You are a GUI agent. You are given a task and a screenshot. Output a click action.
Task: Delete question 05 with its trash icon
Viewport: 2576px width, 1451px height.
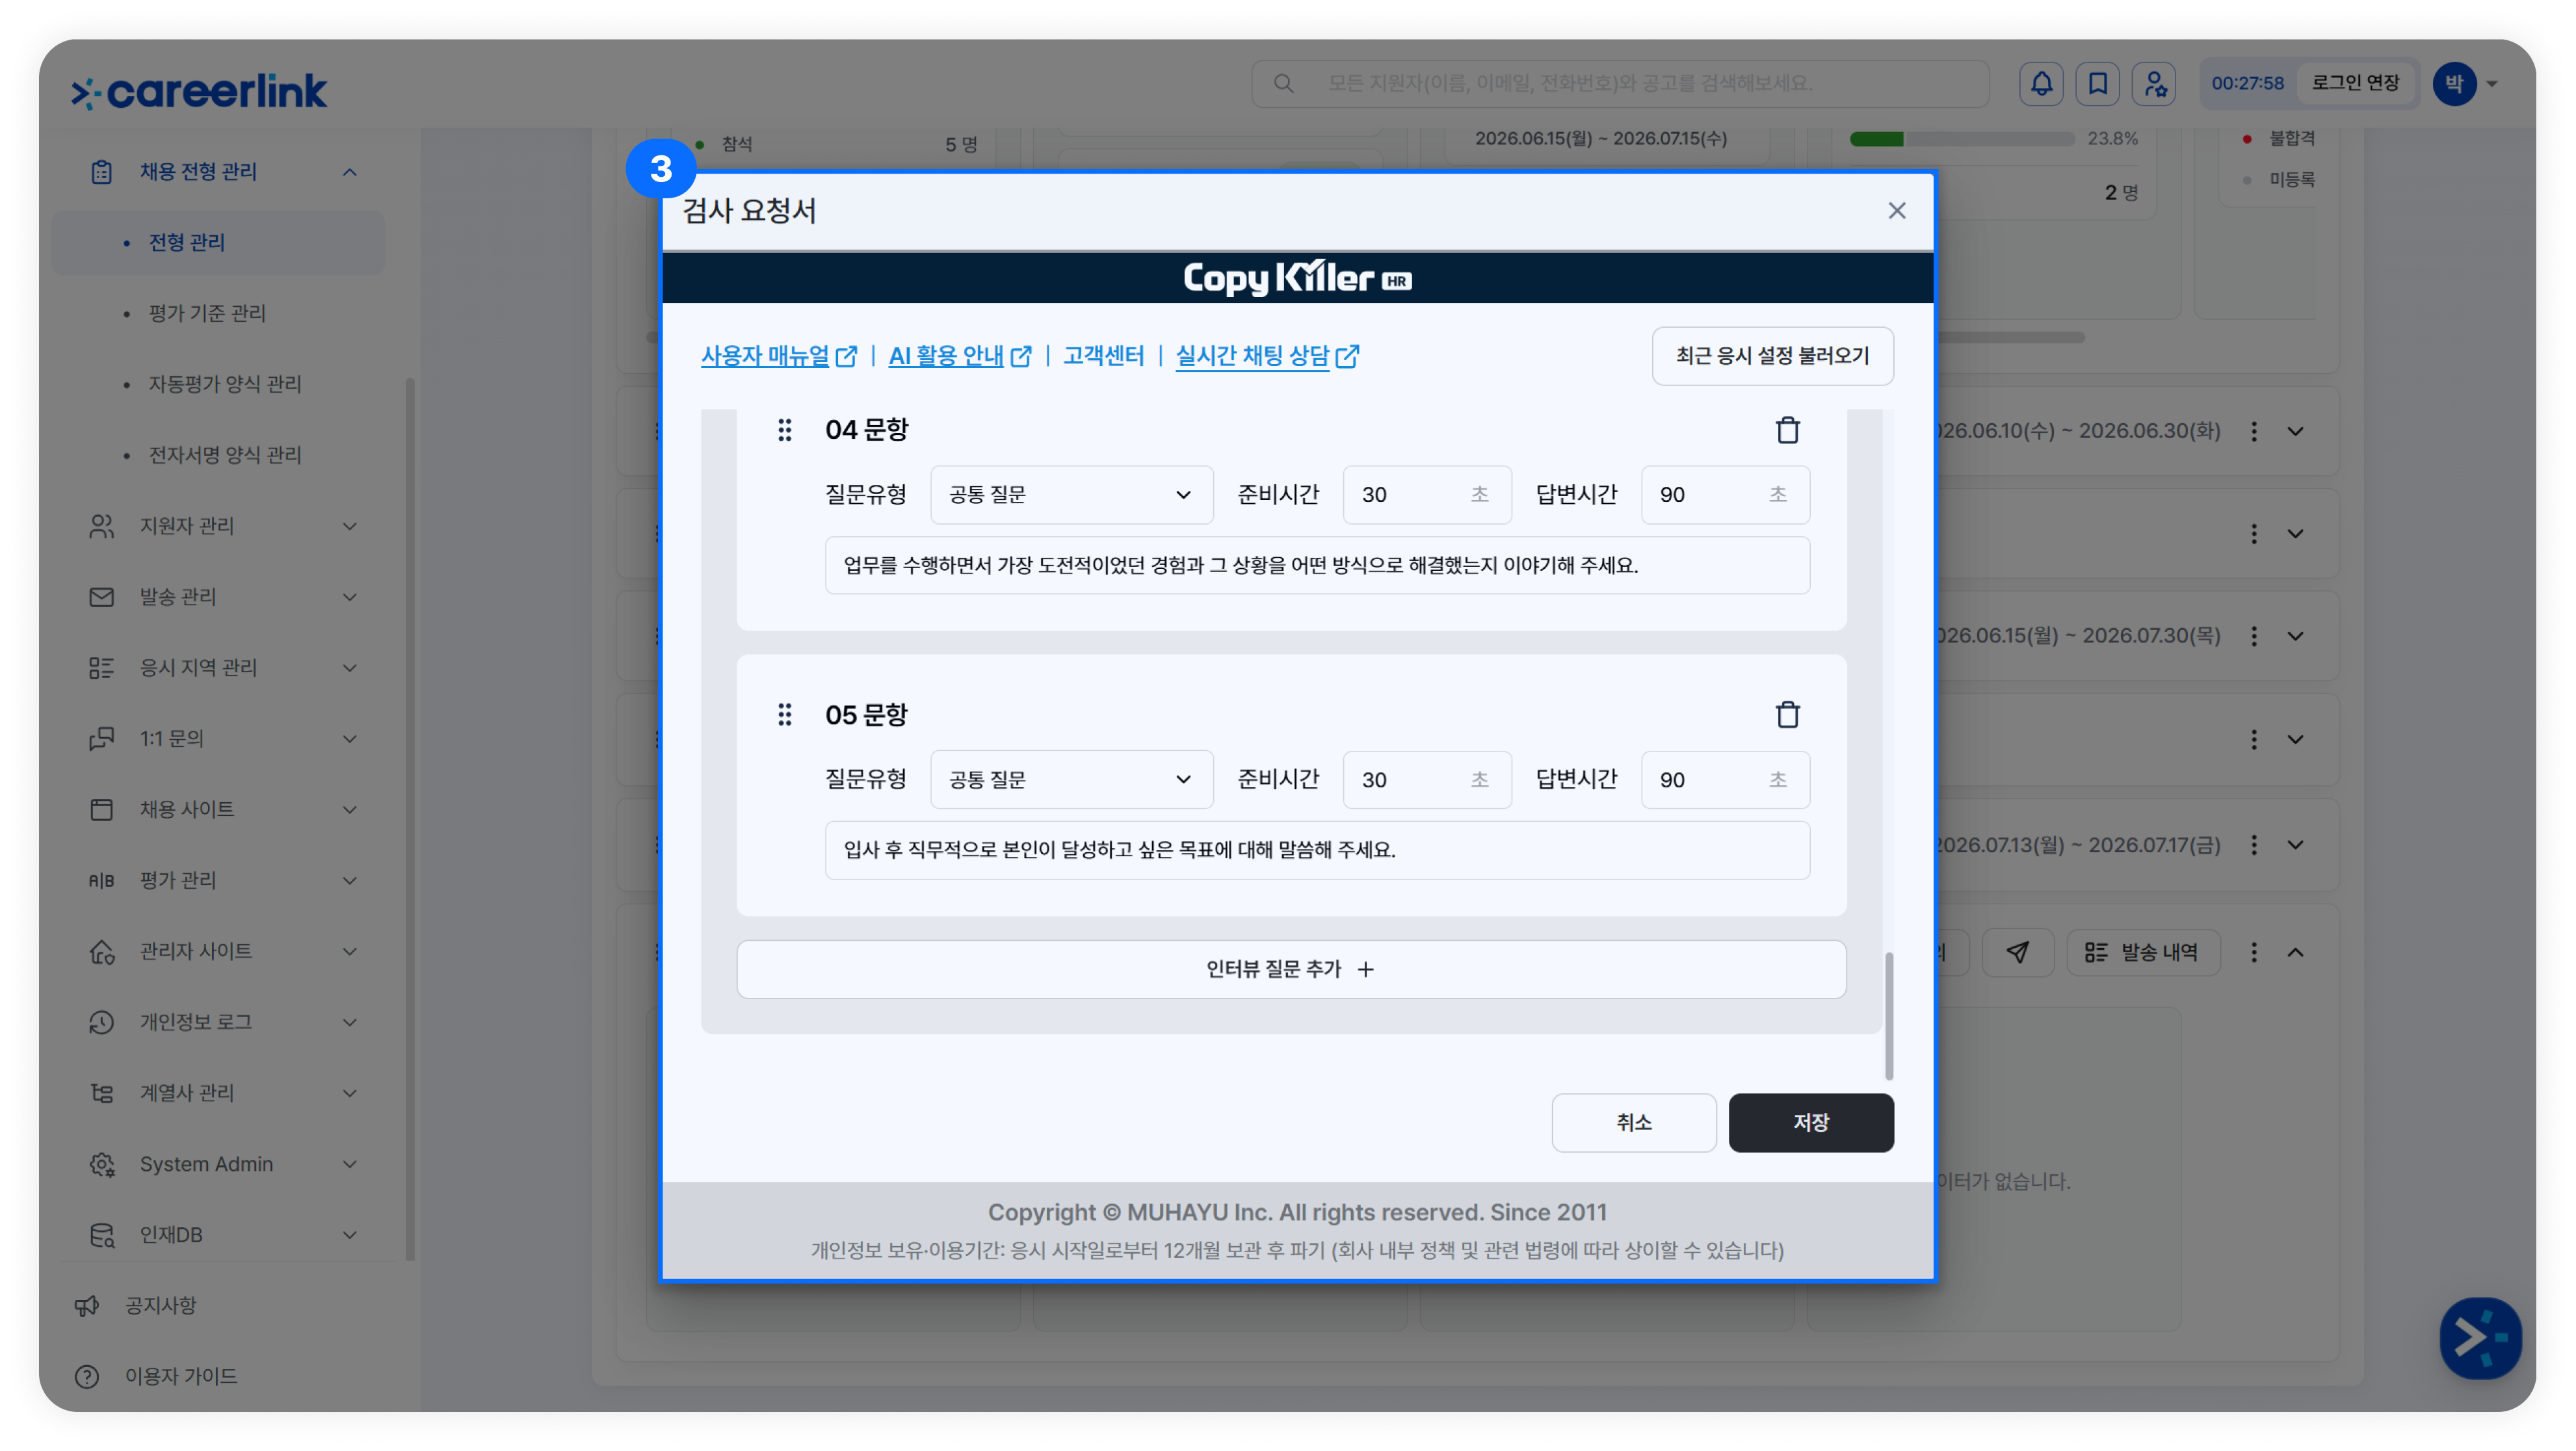click(x=1787, y=715)
